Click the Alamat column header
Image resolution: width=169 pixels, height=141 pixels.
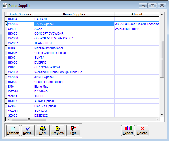click(137, 14)
